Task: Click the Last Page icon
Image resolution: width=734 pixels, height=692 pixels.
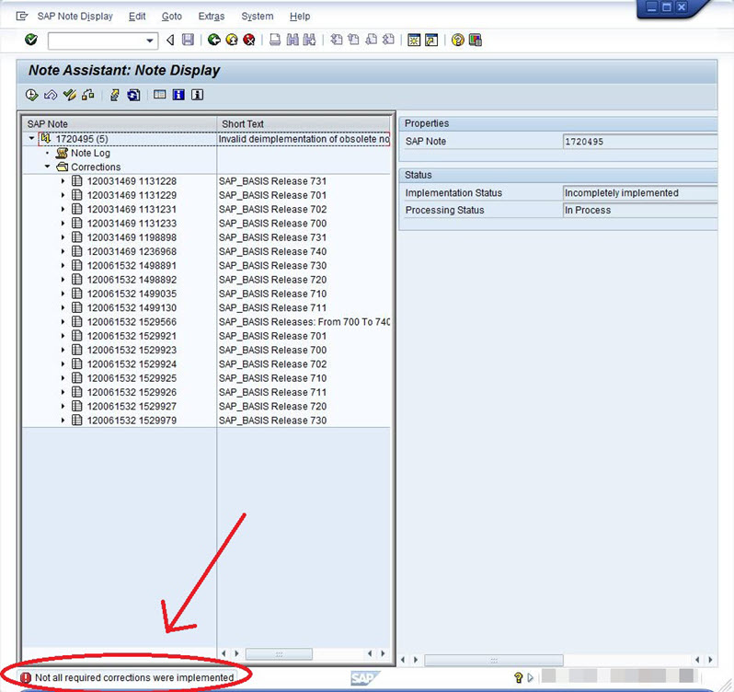Action: (x=388, y=40)
